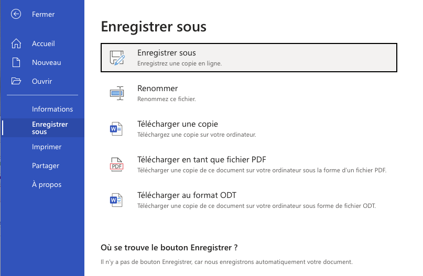Screen dimensions: 423x276
Task: Select Télécharger en tant que fichier PDF
Action: point(249,164)
